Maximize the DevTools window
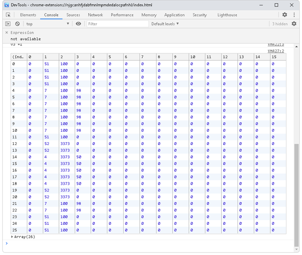 276,5
